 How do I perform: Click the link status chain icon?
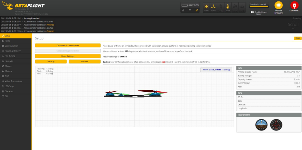coord(197,10)
